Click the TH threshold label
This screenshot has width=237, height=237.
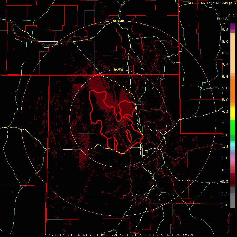click(226, 205)
